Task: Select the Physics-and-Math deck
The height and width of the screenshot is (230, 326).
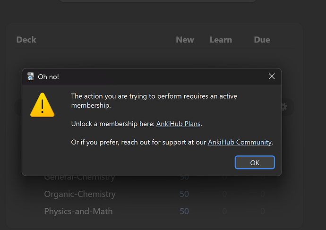Action: (78, 211)
